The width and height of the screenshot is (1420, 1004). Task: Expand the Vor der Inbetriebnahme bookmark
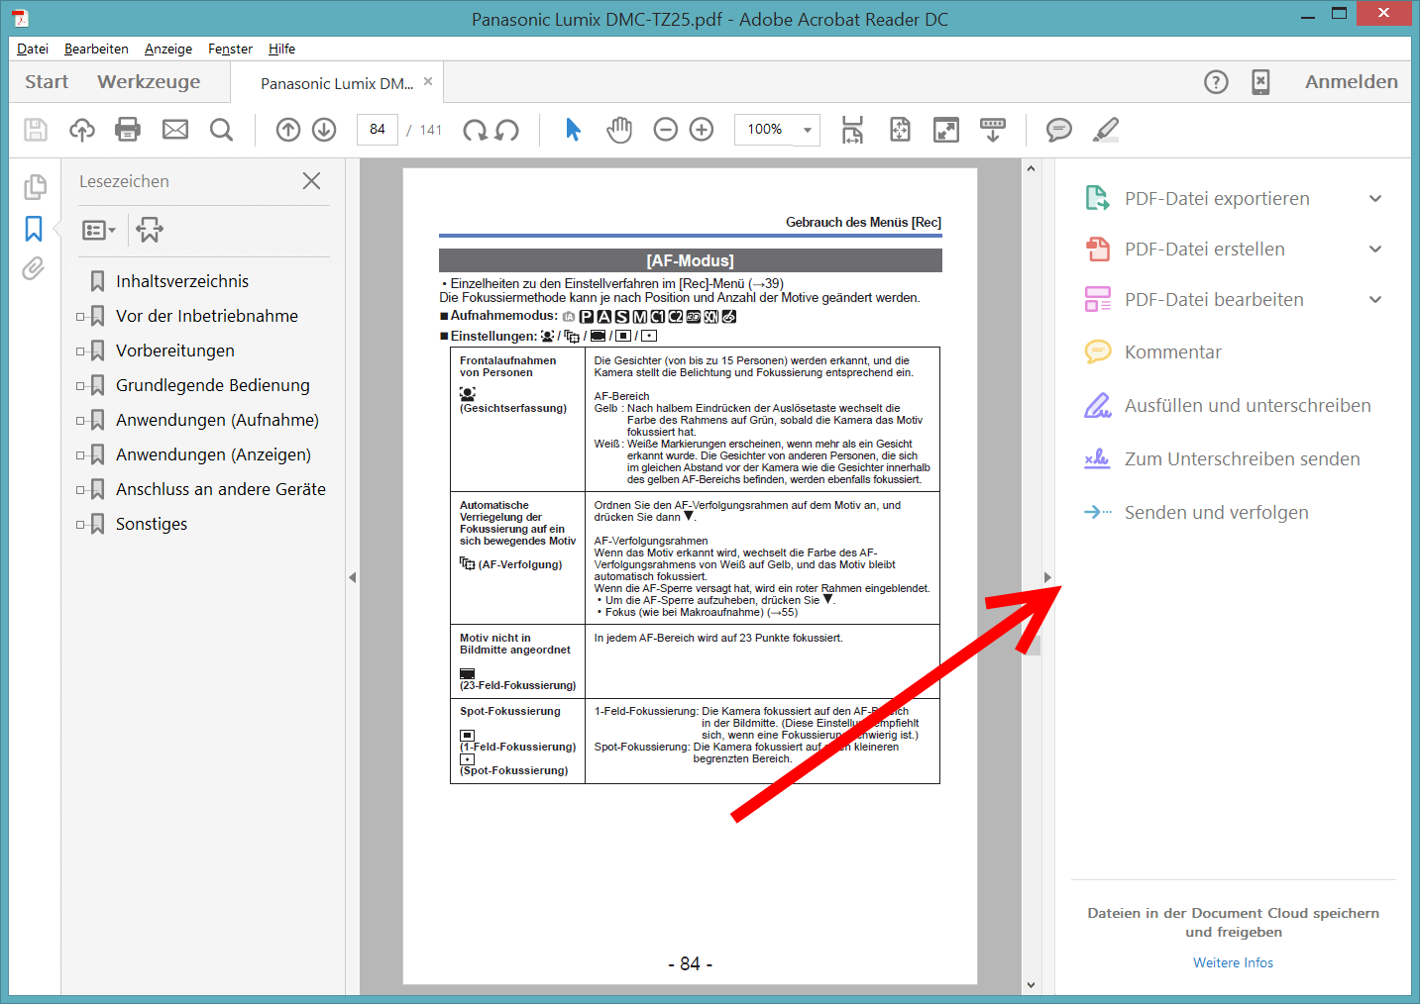pyautogui.click(x=80, y=317)
